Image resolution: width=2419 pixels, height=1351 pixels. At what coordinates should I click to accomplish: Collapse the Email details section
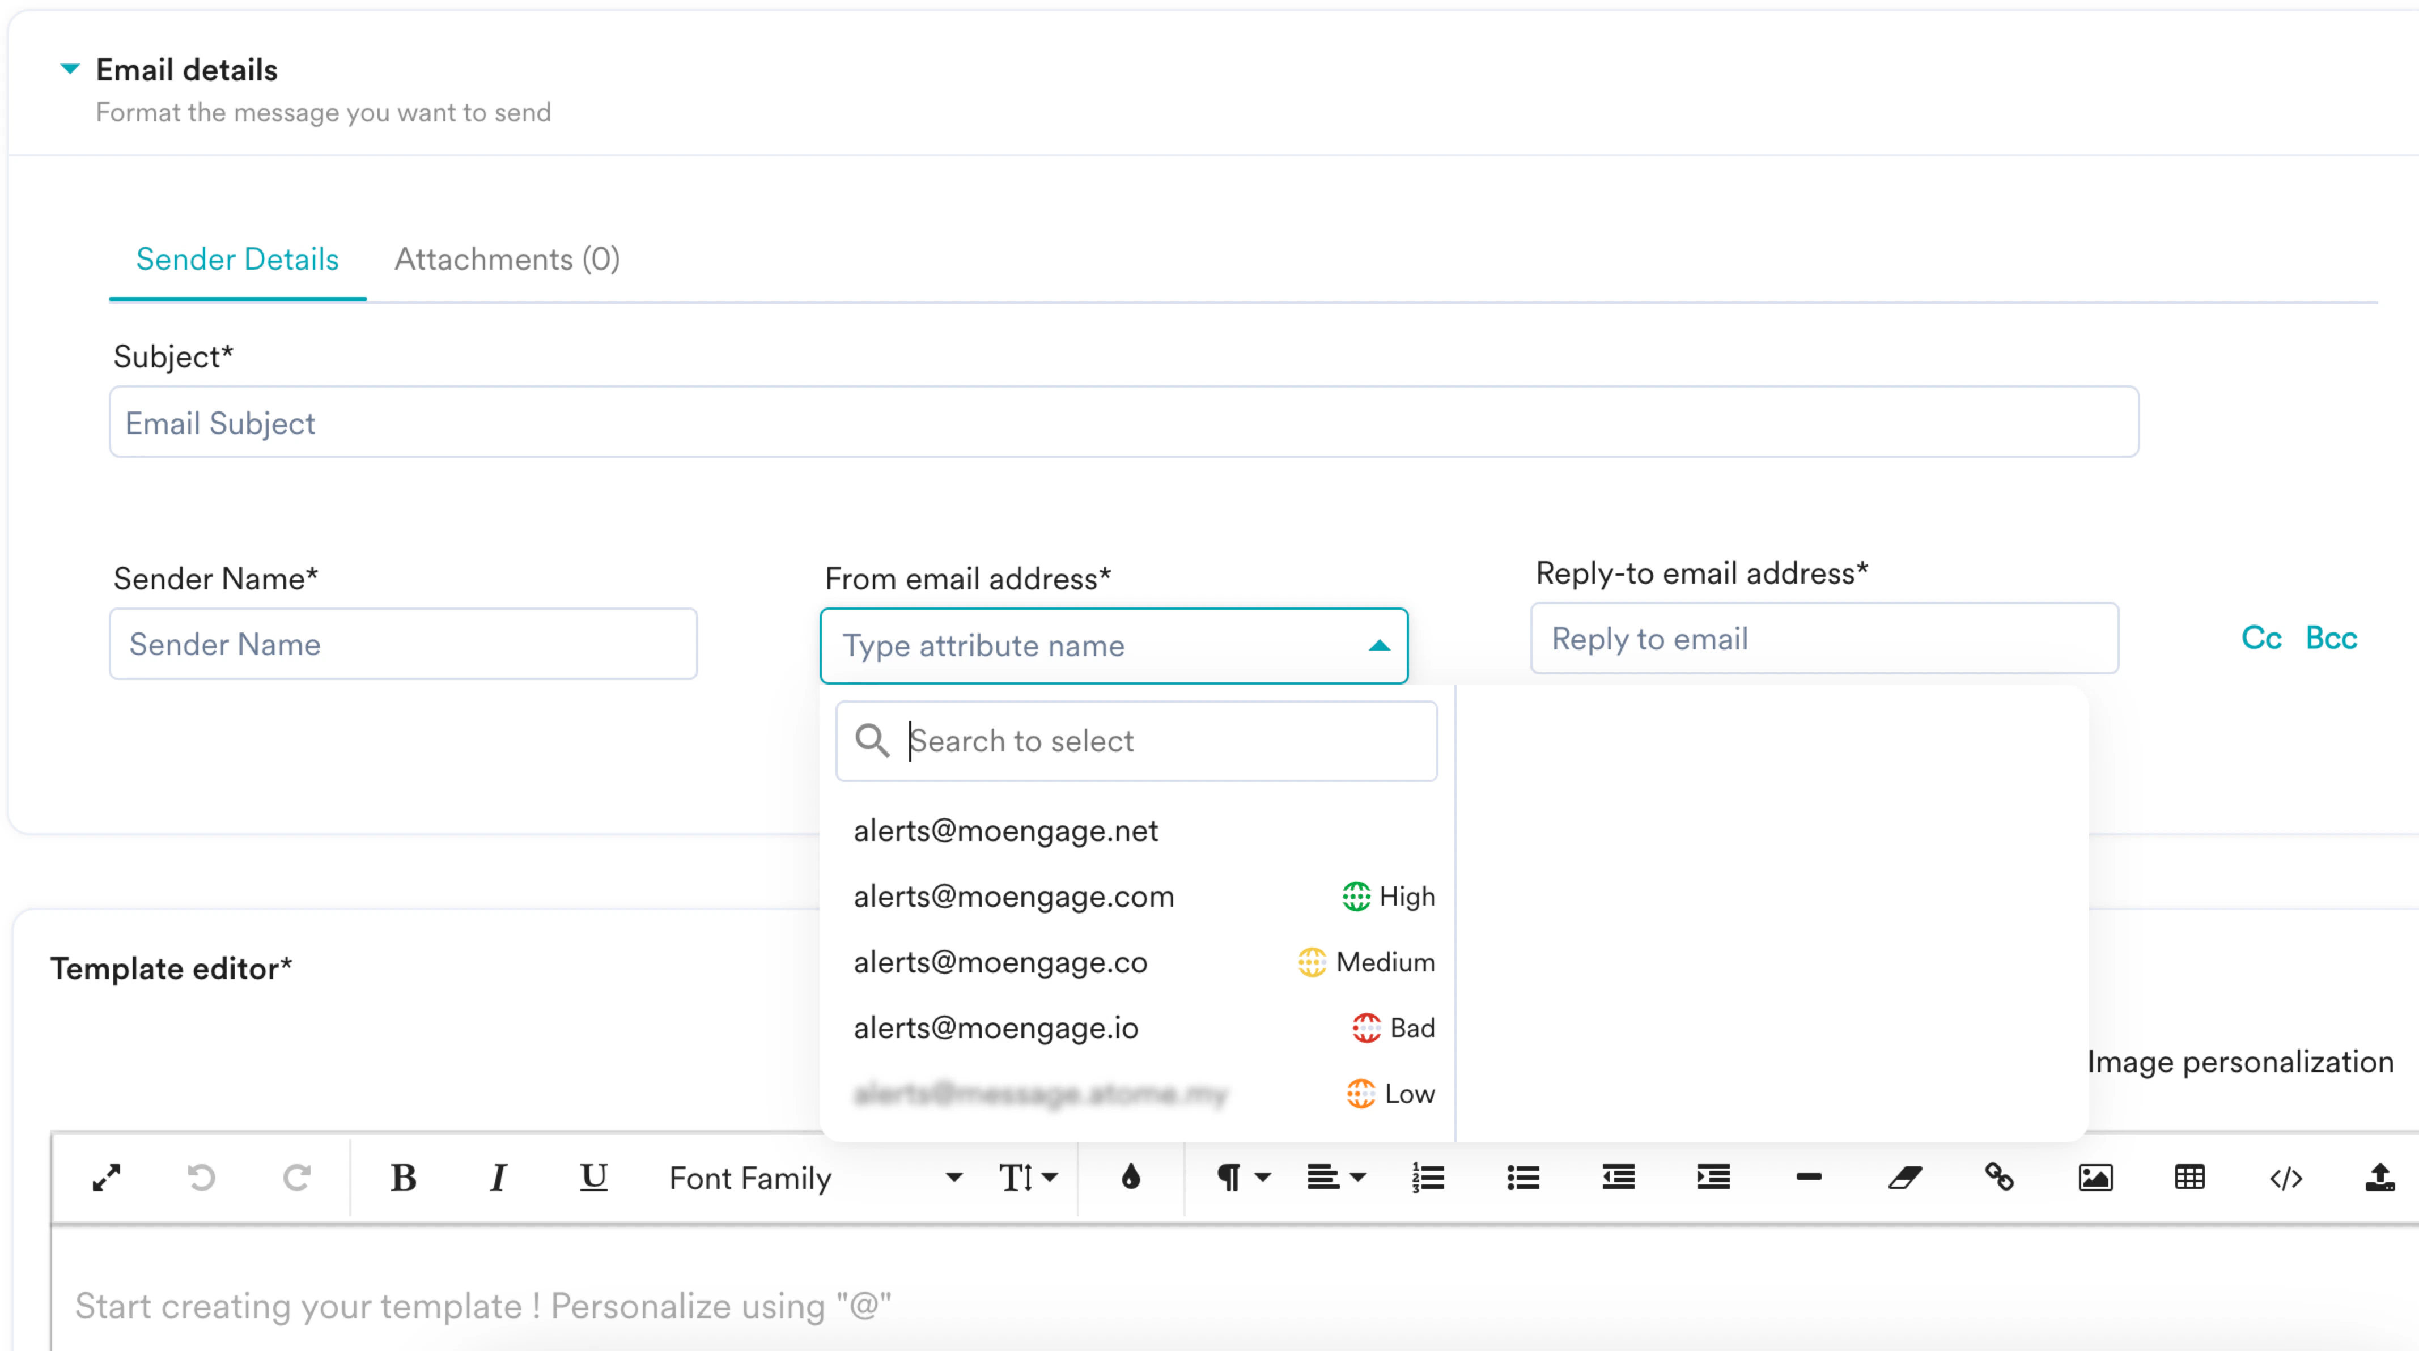point(70,69)
